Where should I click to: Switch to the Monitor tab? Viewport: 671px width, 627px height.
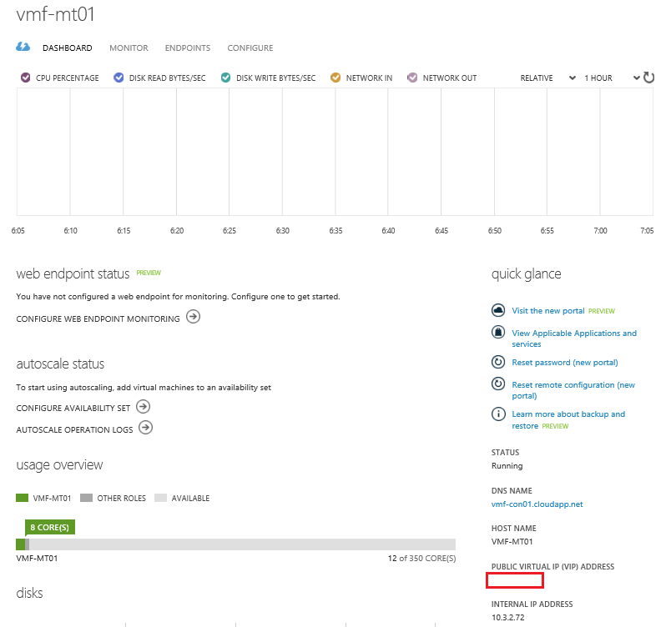(x=129, y=48)
